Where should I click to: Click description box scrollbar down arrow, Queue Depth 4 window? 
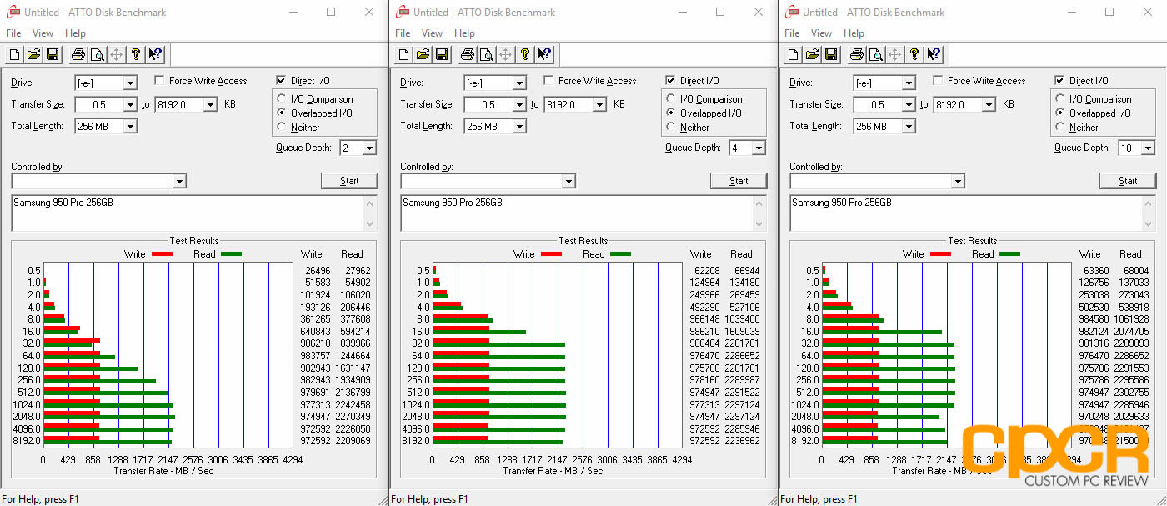click(x=759, y=224)
